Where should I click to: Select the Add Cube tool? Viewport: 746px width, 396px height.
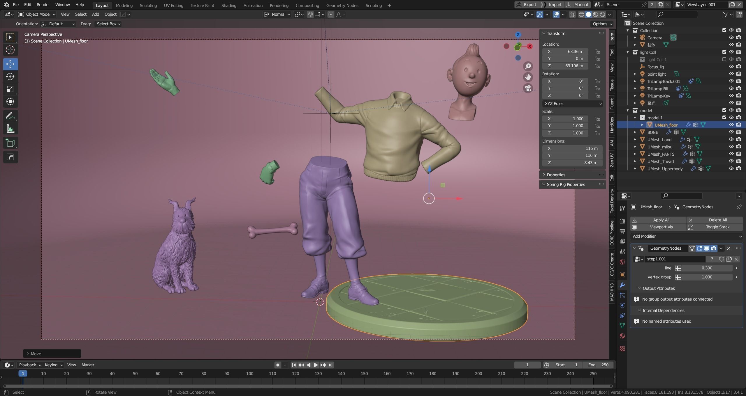10,143
